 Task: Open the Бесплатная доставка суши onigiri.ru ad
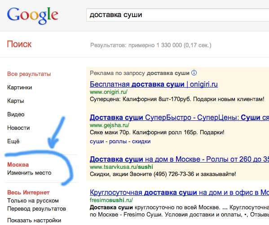pos(154,84)
